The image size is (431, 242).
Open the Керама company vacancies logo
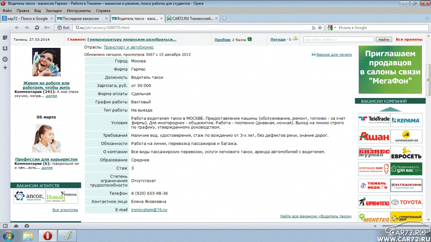click(406, 120)
